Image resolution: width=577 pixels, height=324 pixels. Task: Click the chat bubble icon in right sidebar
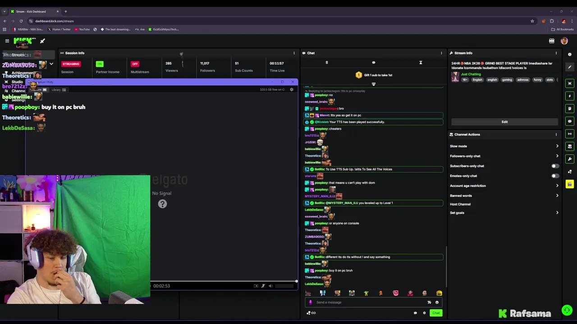pos(570,121)
